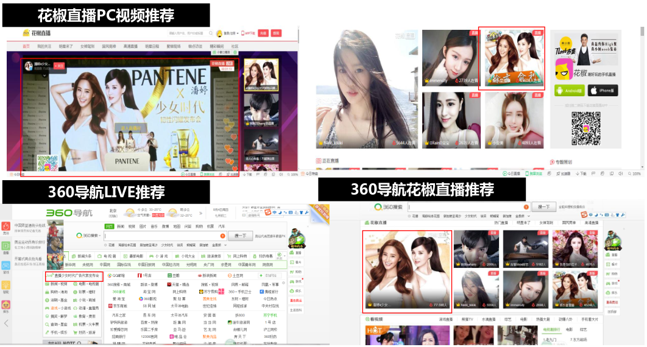Open the 明星来了 navigation tab
Image resolution: width=647 pixels, height=347 pixels.
pyautogui.click(x=65, y=46)
